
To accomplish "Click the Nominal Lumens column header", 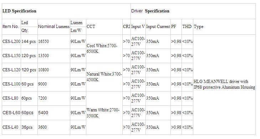I will (x=54, y=27).
